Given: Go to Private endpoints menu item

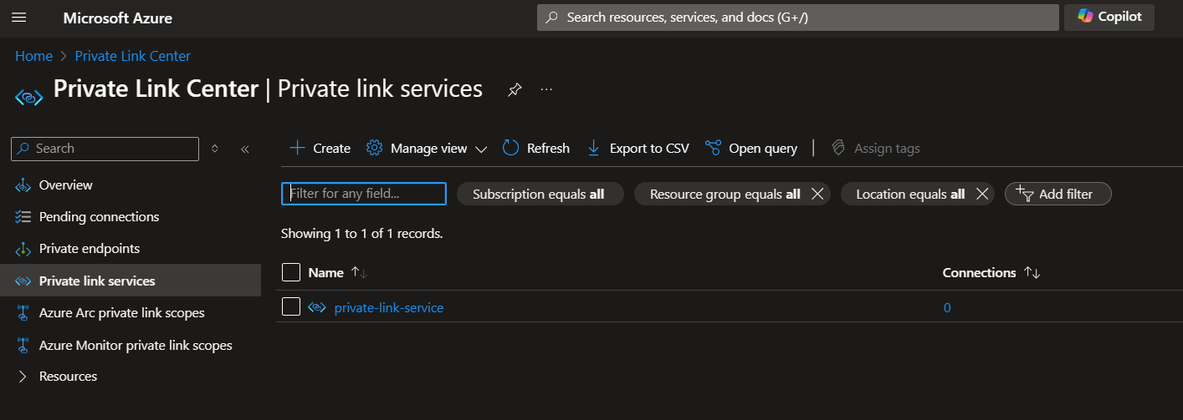Looking at the screenshot, I should tap(90, 249).
